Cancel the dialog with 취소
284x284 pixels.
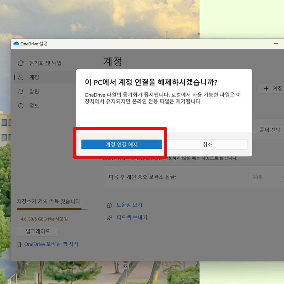click(207, 144)
